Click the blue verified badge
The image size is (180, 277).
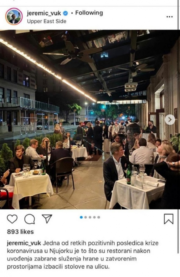(x=66, y=13)
